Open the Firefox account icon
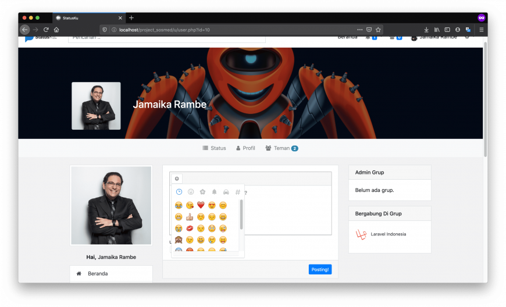The height and width of the screenshot is (307, 506). click(458, 30)
